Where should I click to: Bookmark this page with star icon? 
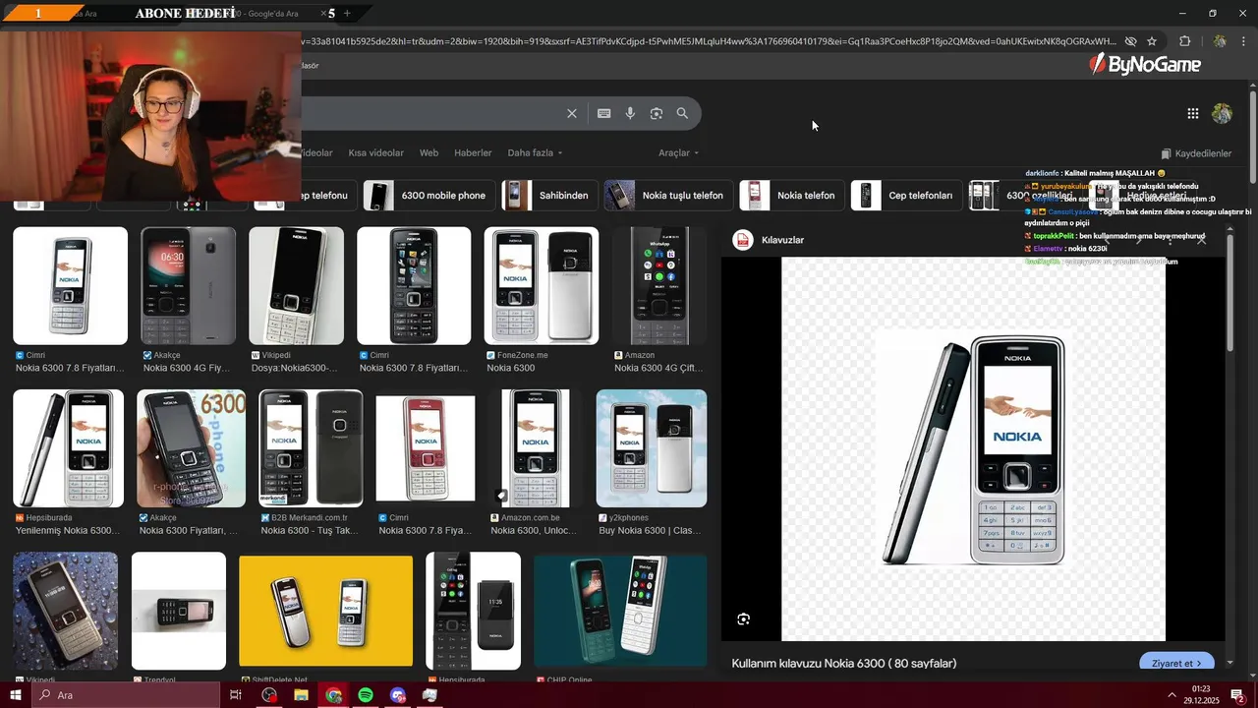click(x=1152, y=41)
